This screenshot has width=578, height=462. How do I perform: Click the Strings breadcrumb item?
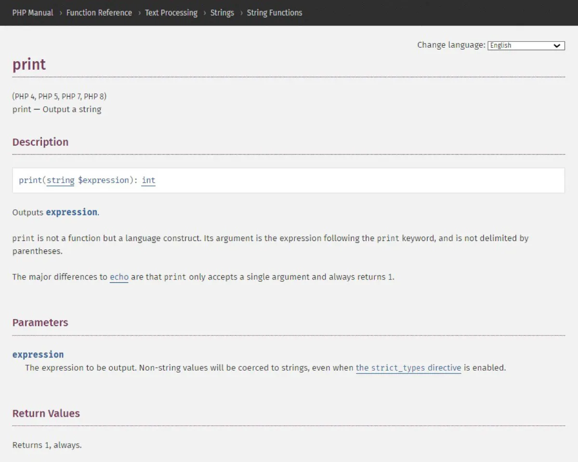[222, 13]
